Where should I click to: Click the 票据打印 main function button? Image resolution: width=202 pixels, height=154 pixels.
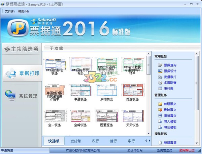pyautogui.click(x=22, y=73)
